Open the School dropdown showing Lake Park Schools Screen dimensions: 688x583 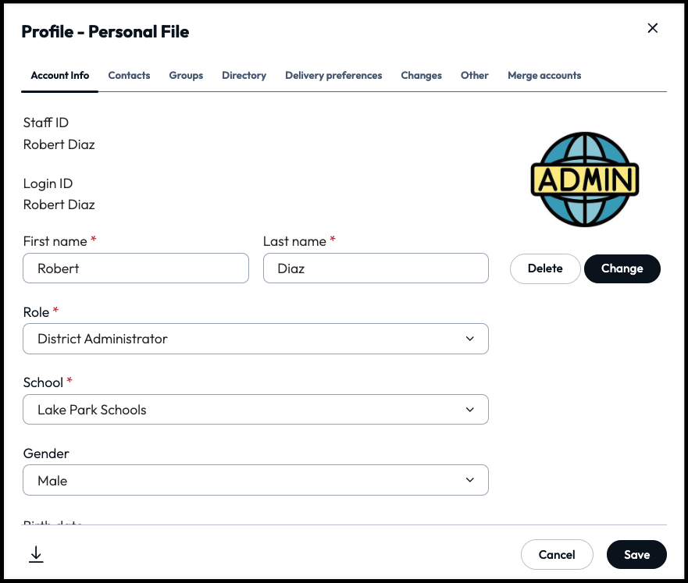point(255,410)
